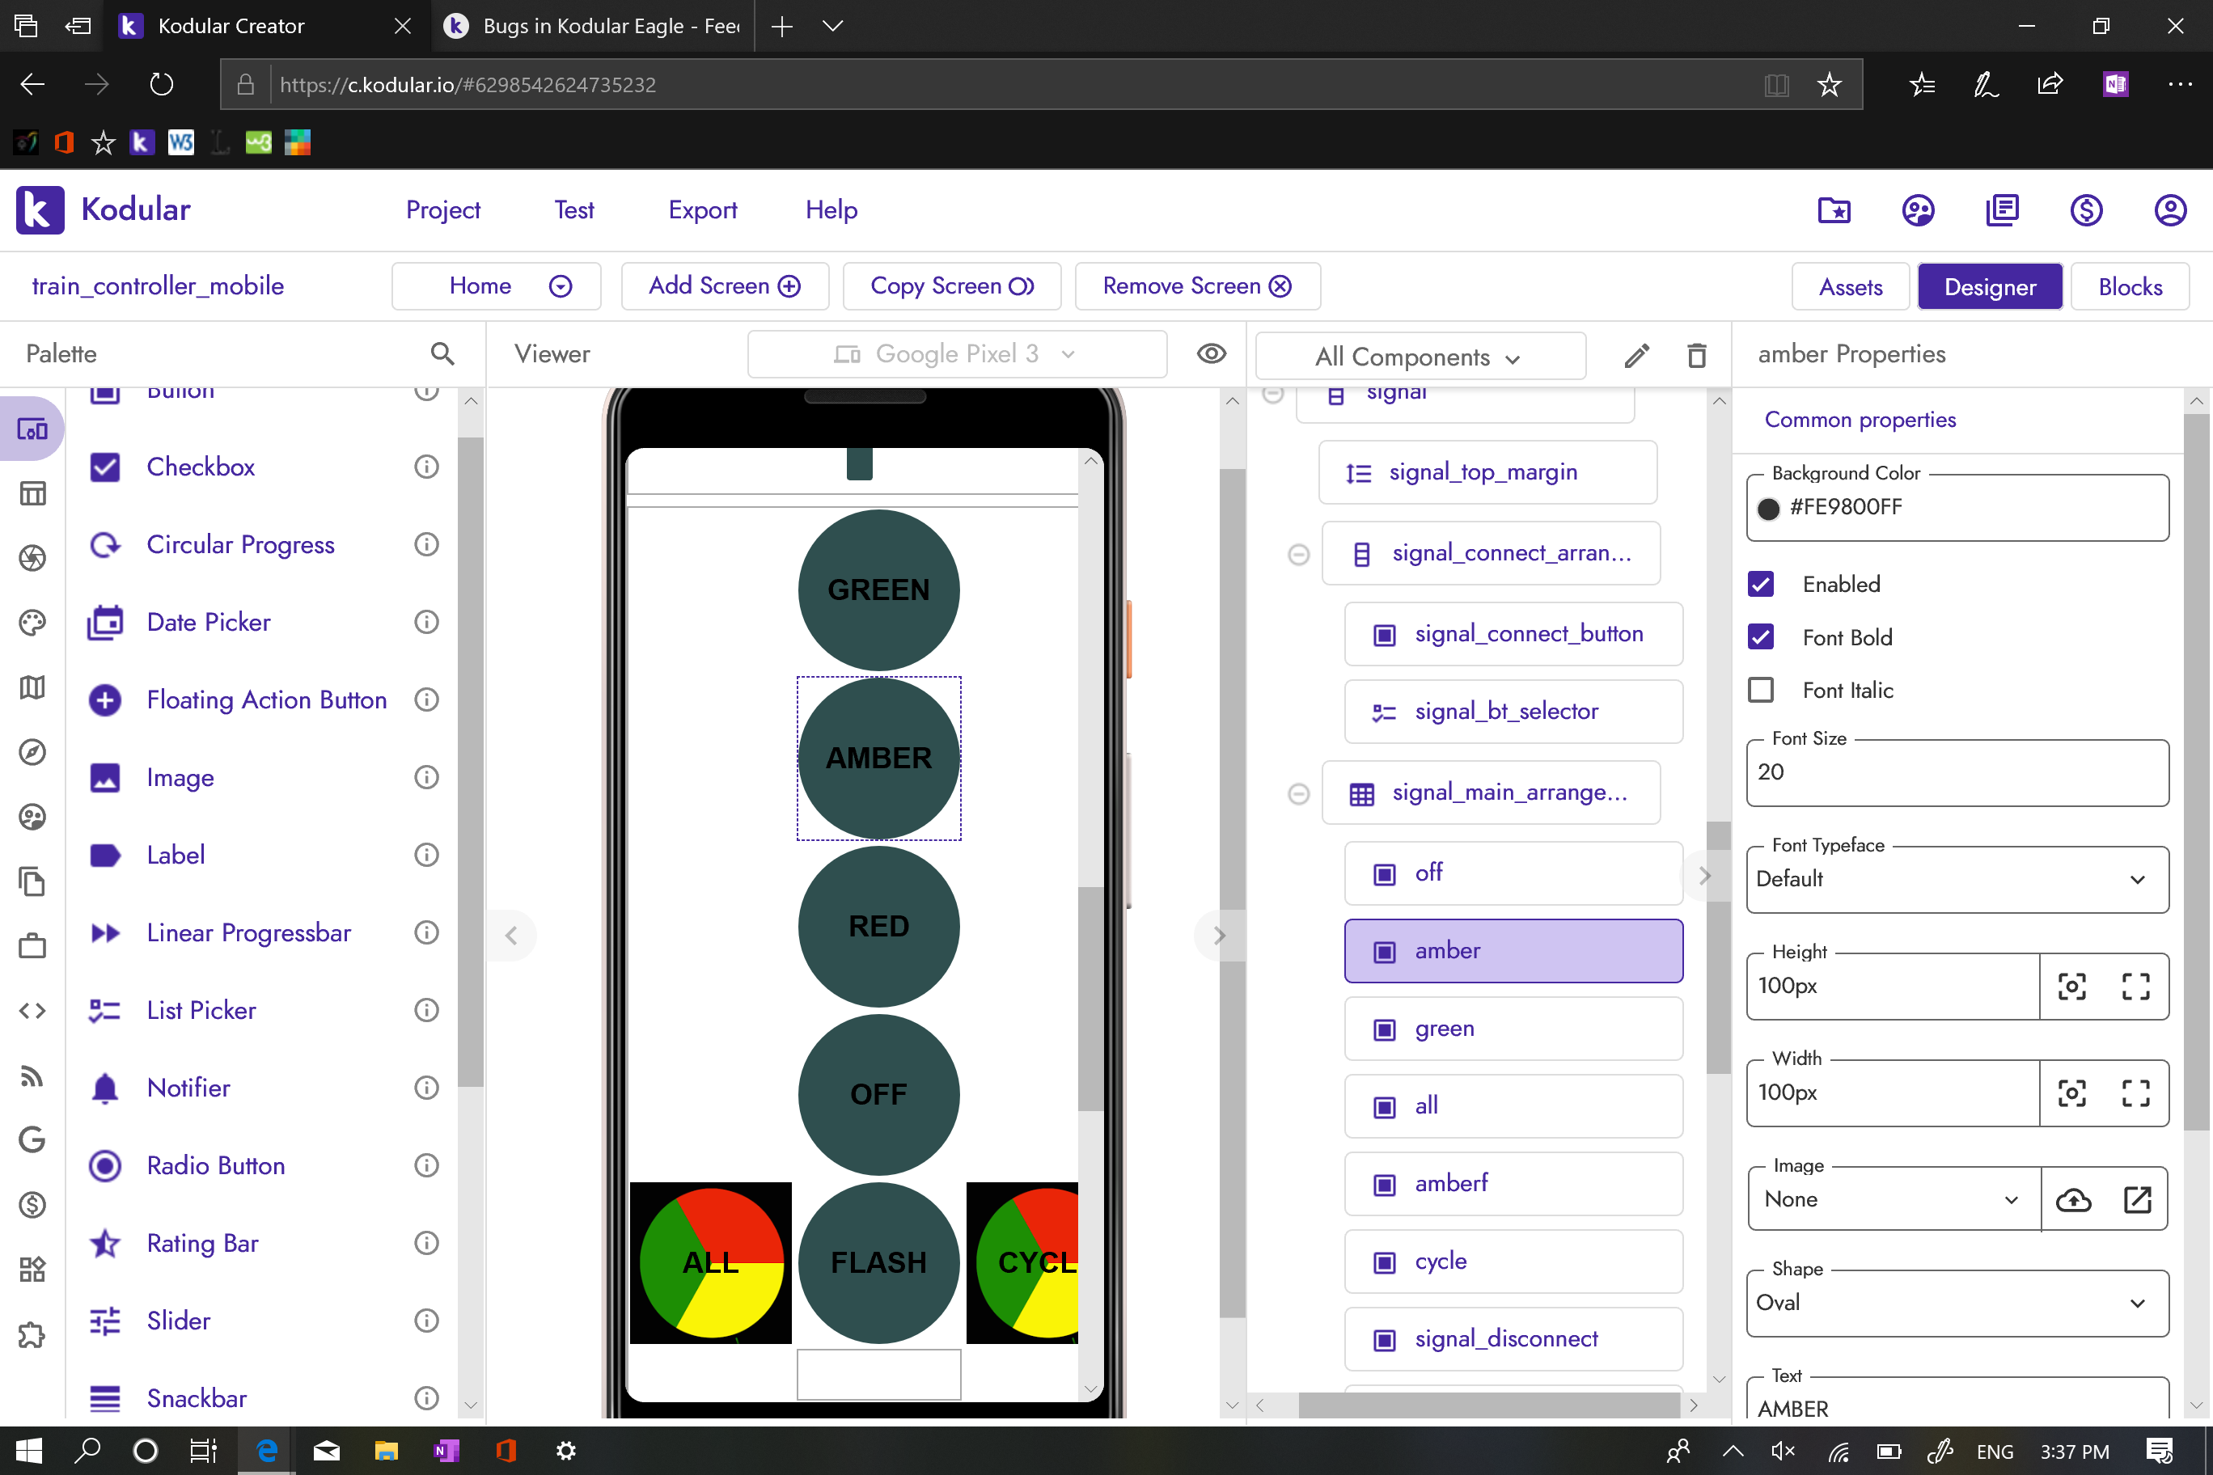Open Assets panel button
2213x1475 pixels.
(x=1850, y=287)
